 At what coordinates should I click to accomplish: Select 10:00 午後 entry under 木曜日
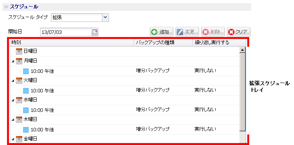pyautogui.click(x=42, y=130)
